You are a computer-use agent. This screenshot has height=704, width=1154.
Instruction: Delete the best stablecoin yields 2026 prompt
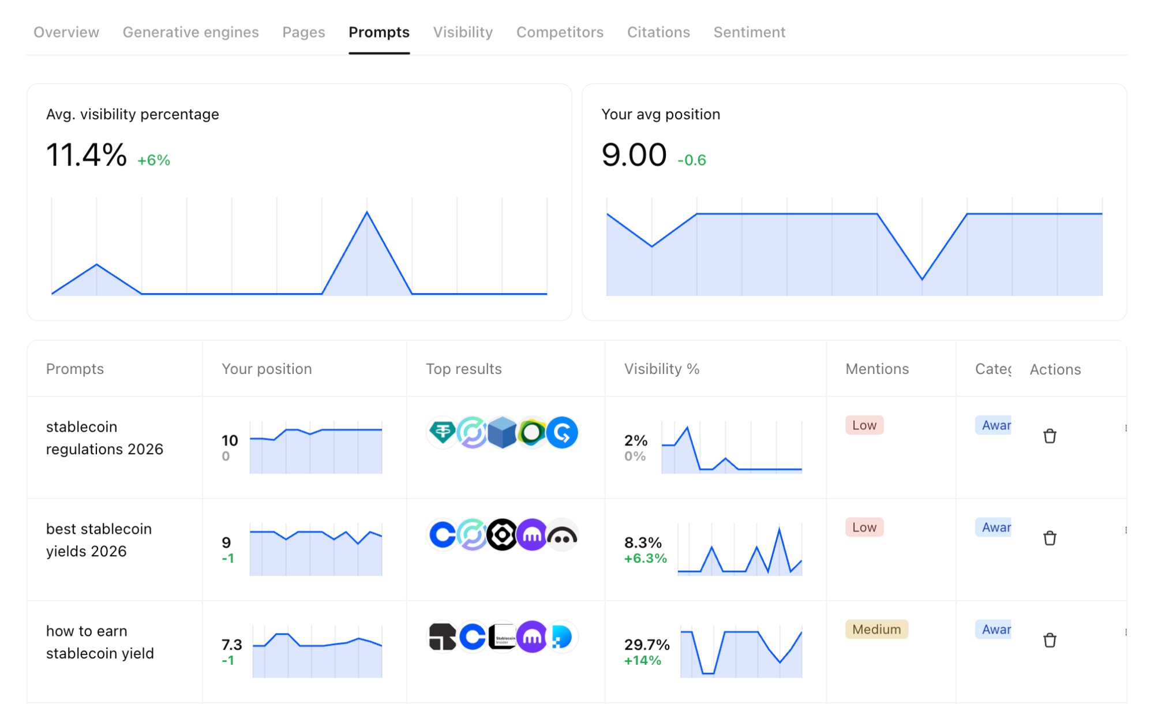click(1050, 538)
